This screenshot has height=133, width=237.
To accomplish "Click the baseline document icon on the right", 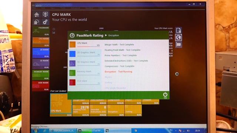I will (178, 30).
